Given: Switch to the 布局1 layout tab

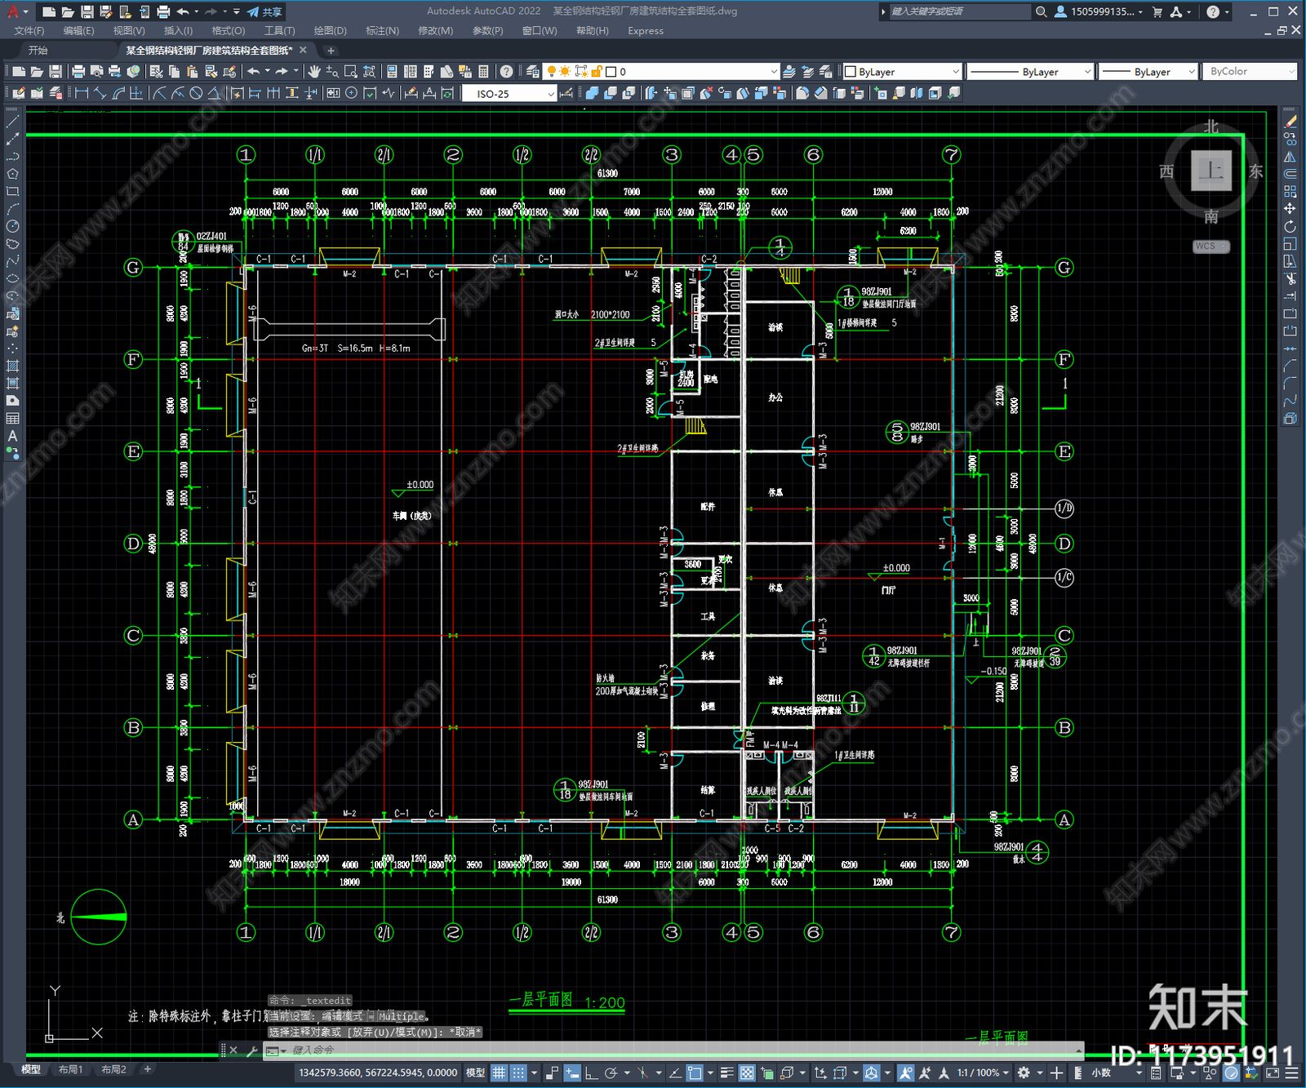Looking at the screenshot, I should (x=71, y=1069).
